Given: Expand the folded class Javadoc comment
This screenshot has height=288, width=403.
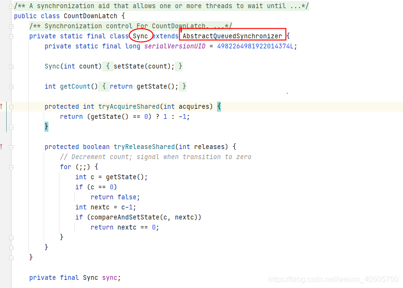Looking at the screenshot, I should [11, 6].
